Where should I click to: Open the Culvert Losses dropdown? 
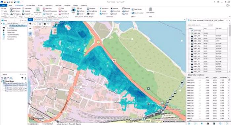[x=138, y=13]
